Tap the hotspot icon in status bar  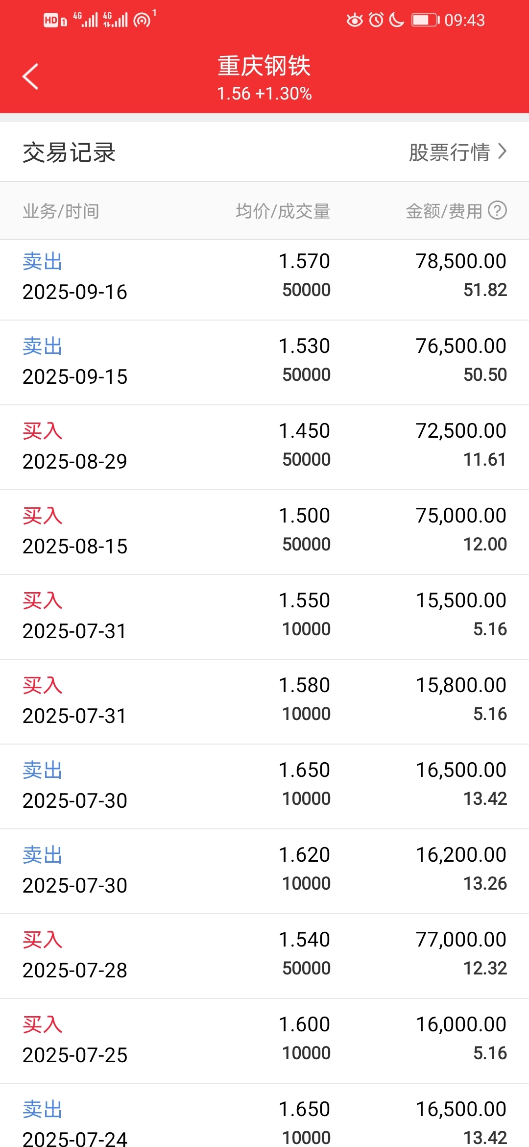point(142,20)
